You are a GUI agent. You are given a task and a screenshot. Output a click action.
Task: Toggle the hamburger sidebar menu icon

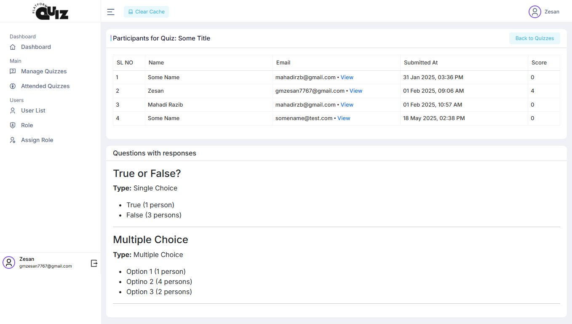111,12
